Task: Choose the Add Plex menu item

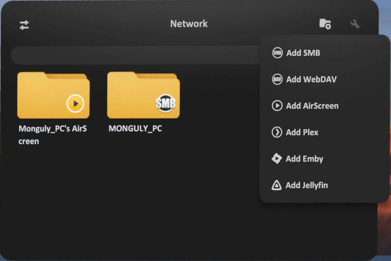Action: pos(302,132)
